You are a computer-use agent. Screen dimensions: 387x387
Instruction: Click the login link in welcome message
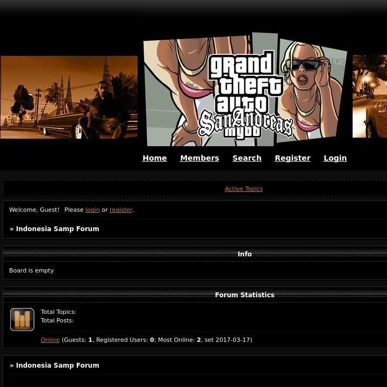(92, 210)
